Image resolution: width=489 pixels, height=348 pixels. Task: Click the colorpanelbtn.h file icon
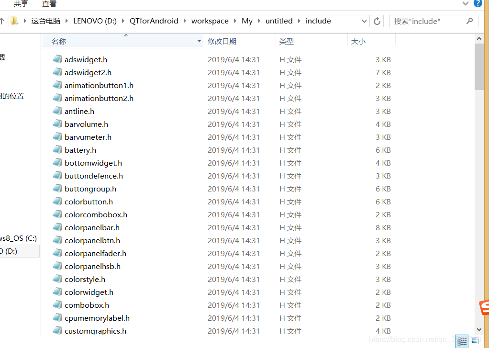coord(57,240)
